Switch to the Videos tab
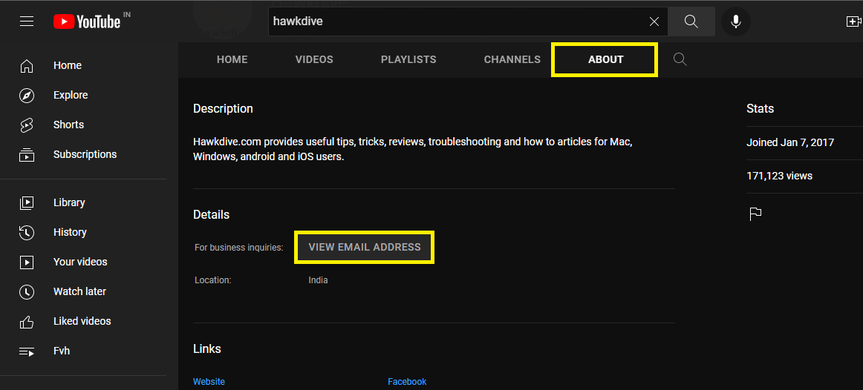Image resolution: width=863 pixels, height=390 pixels. [314, 59]
